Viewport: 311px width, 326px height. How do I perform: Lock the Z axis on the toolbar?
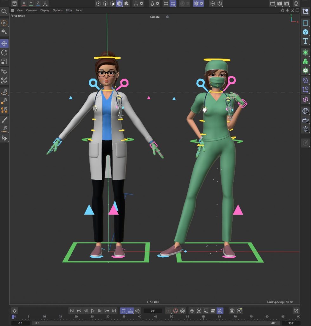pyautogui.click(x=38, y=3)
